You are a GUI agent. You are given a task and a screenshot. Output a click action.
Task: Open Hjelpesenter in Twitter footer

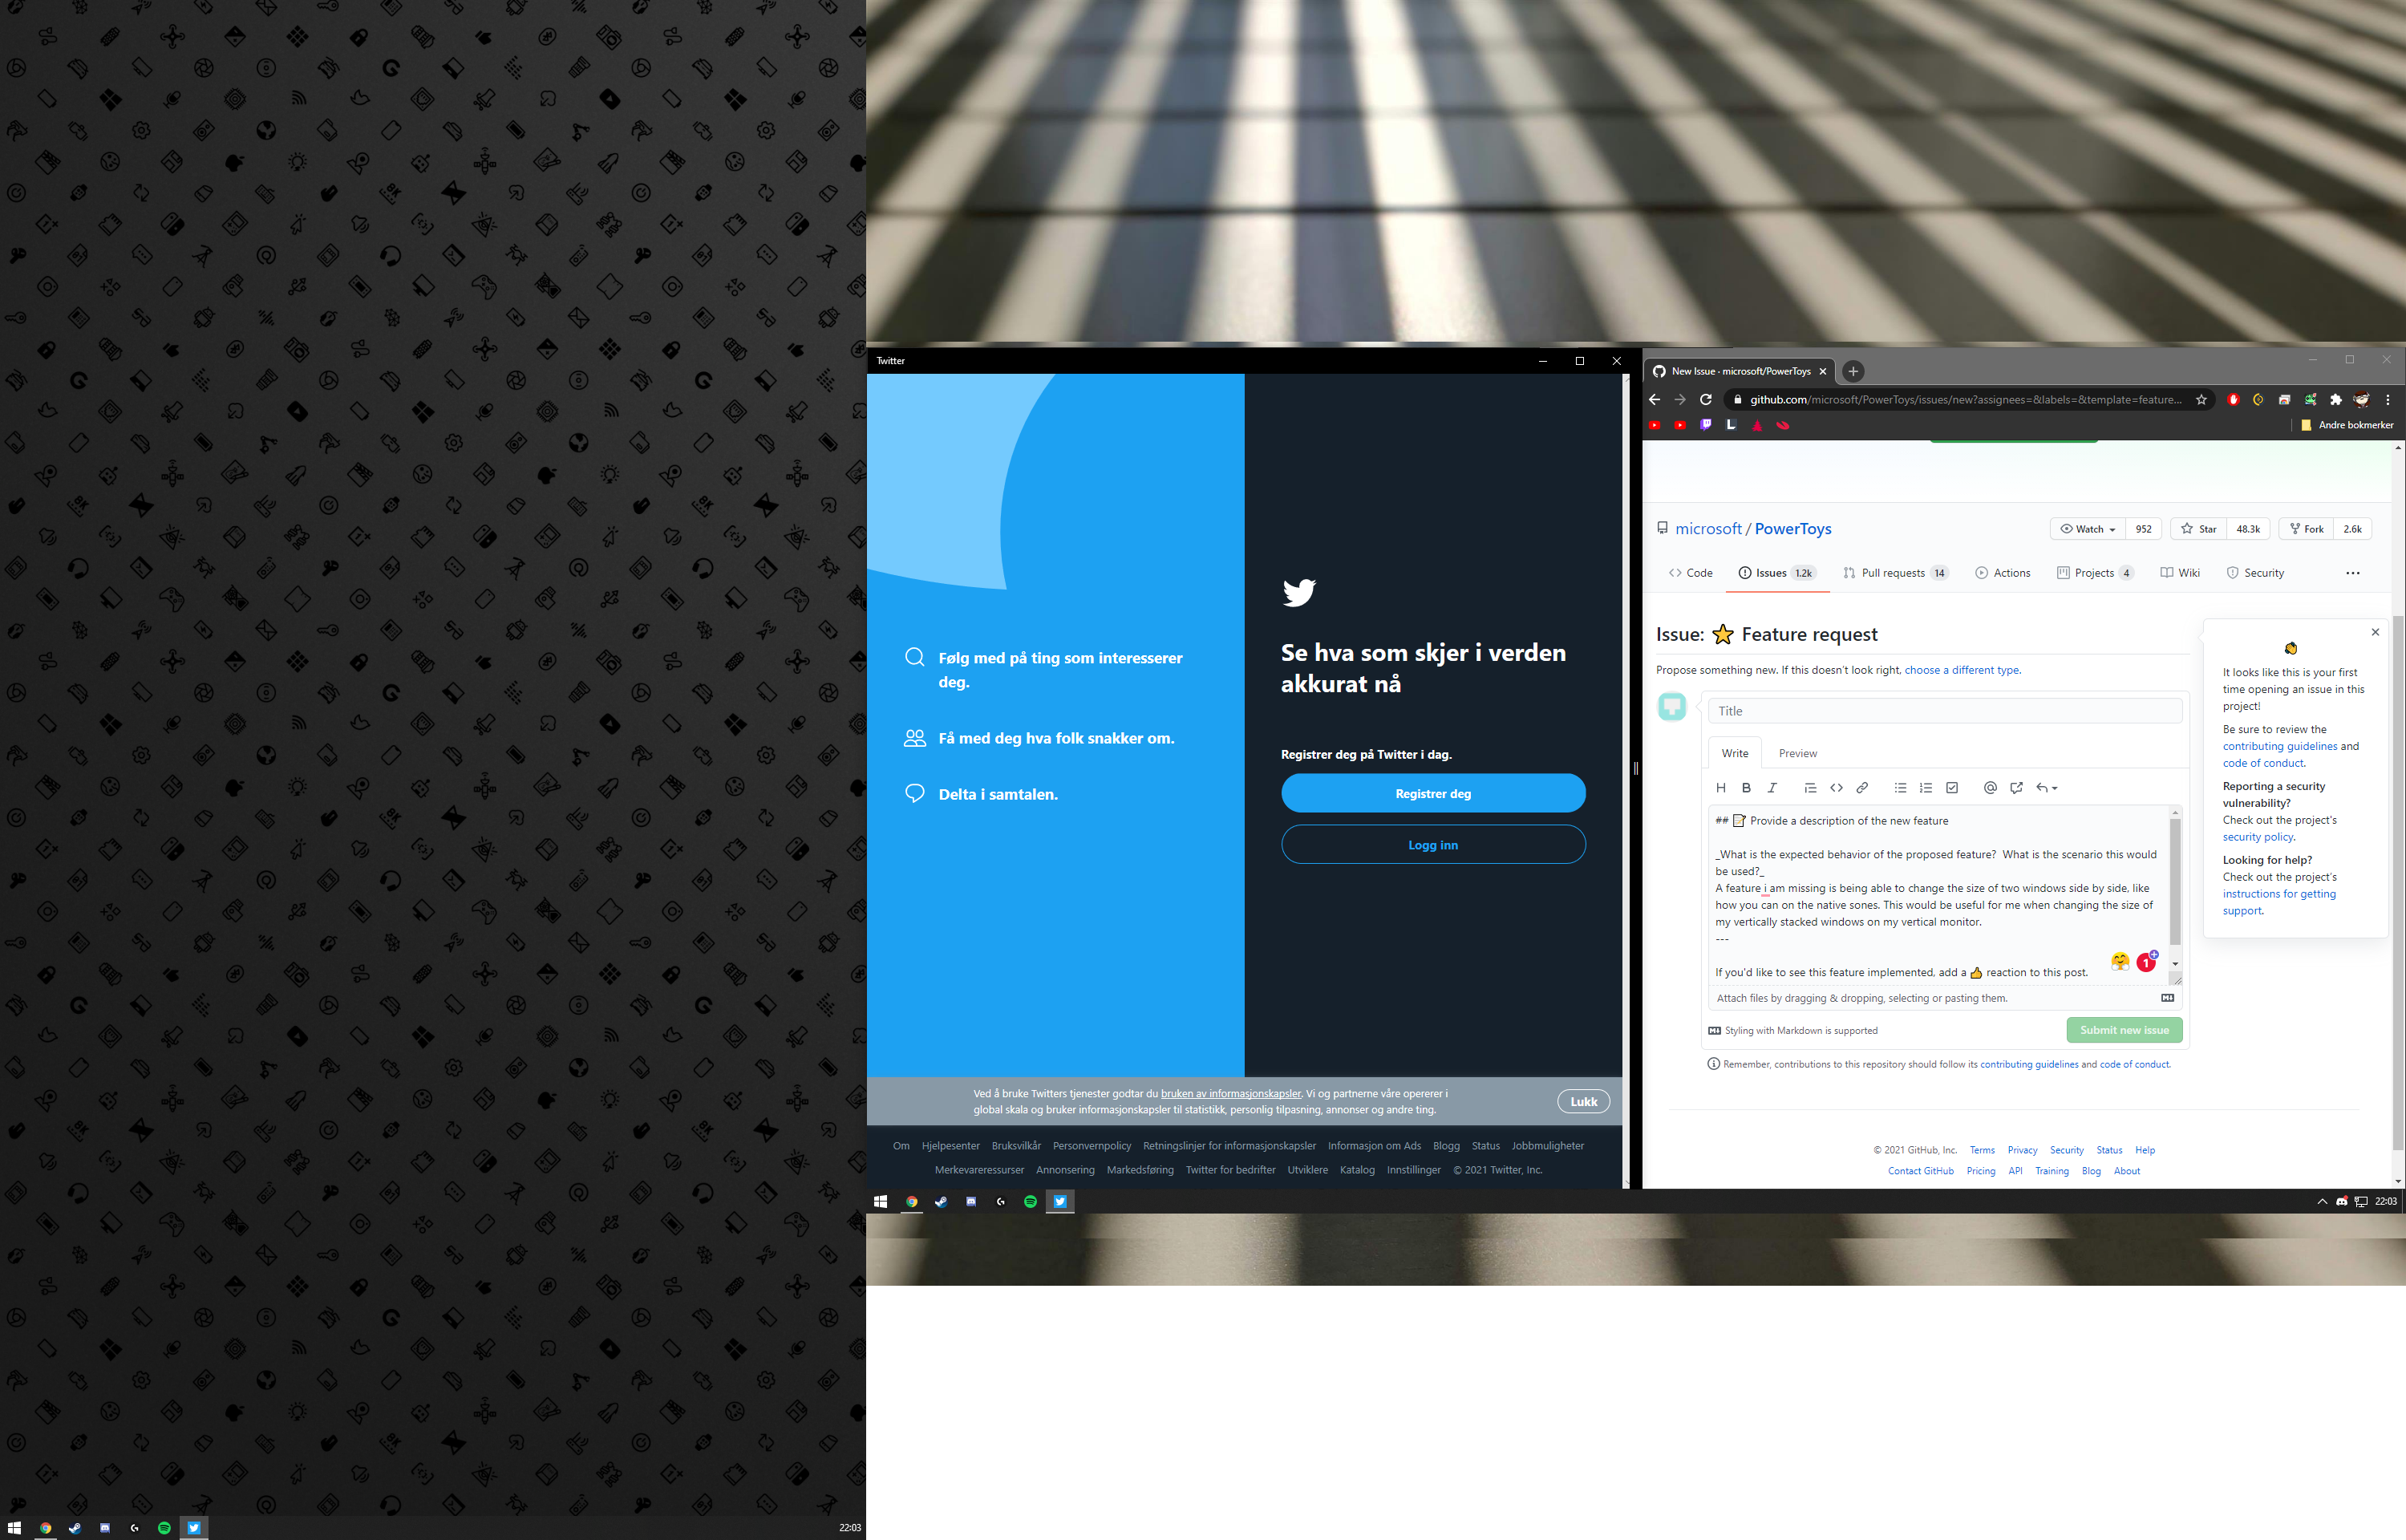click(950, 1146)
